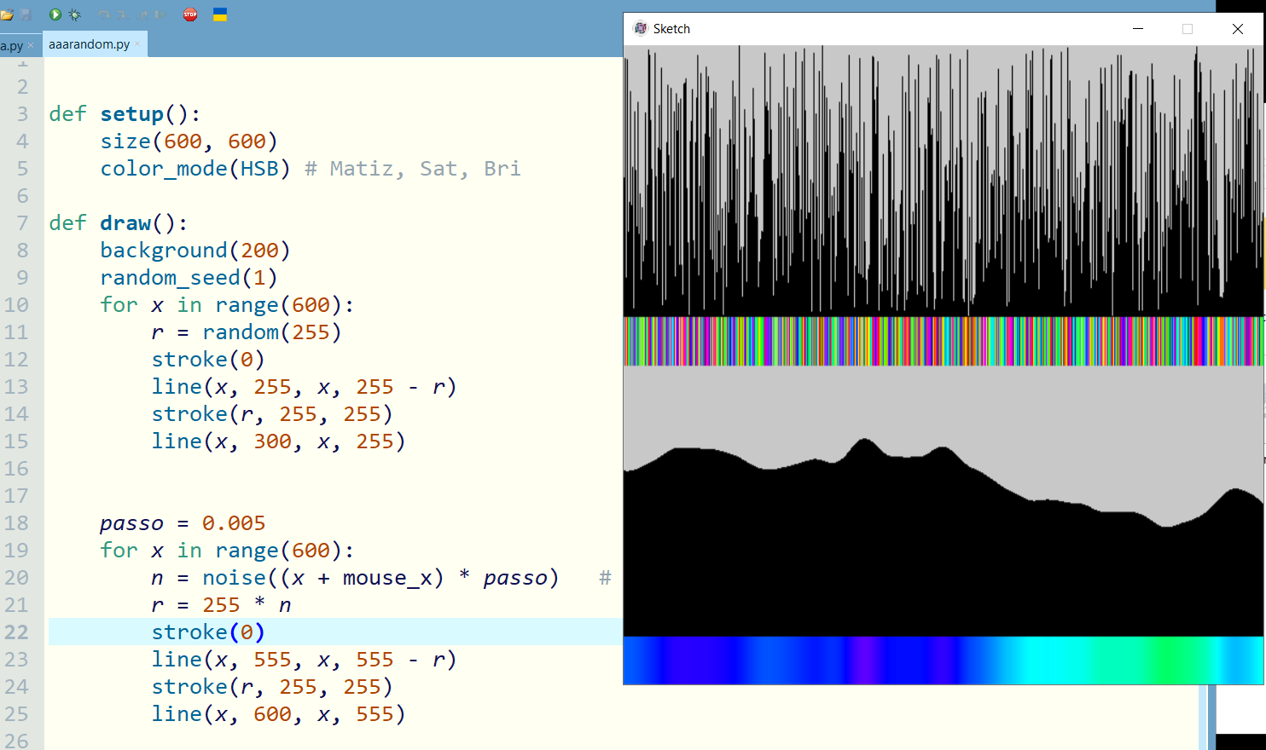The width and height of the screenshot is (1266, 750).
Task: Click the blue-green noise gradient strip
Action: click(943, 660)
